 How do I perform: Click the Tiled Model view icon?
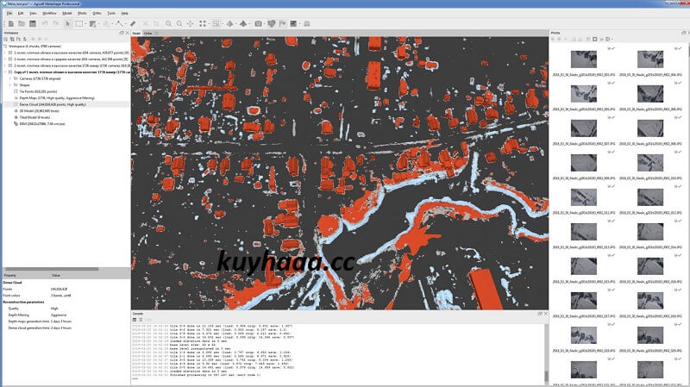click(x=243, y=24)
